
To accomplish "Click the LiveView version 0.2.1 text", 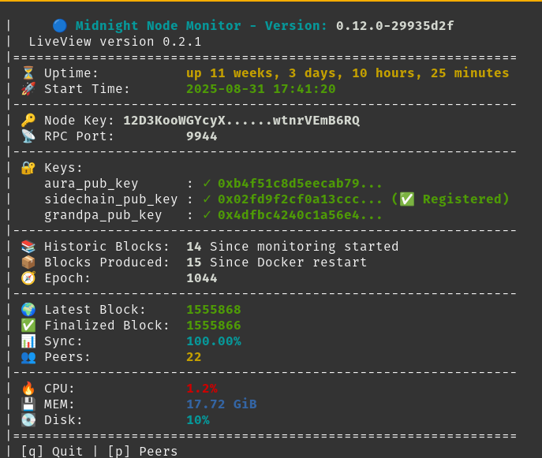I will [114, 42].
